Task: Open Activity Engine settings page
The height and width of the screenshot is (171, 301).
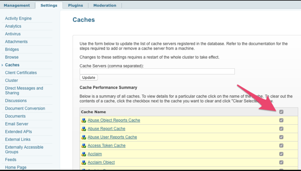Action: click(x=18, y=19)
